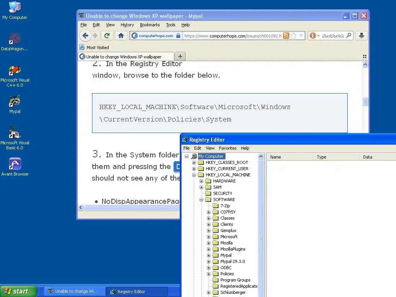Expand the Policies key
The height and width of the screenshot is (297, 396).
208,274
